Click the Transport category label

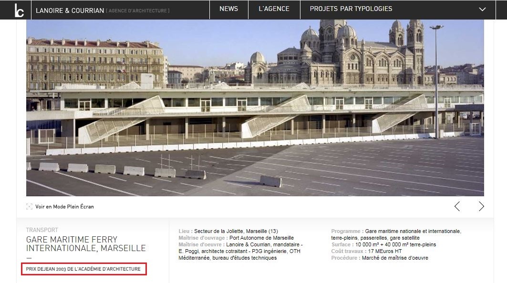point(42,230)
